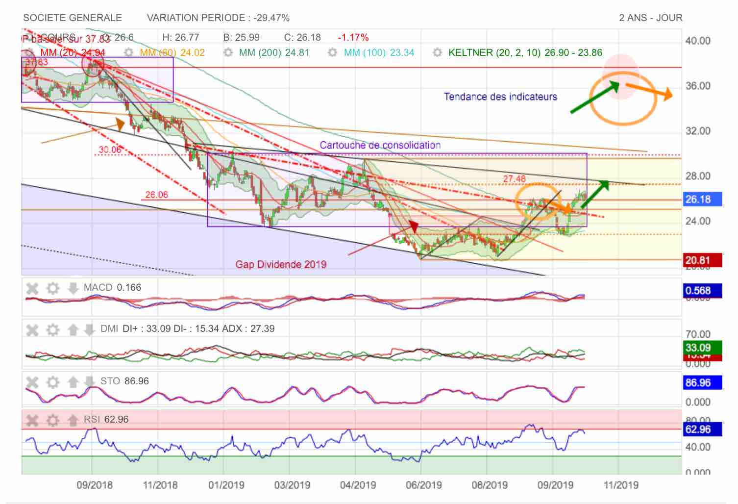738x504 pixels.
Task: Click the Gap Dividende 2019 annotation
Action: click(x=281, y=265)
